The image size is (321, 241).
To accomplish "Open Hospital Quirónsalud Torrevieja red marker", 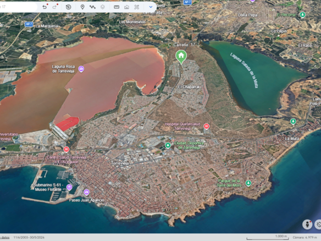I will (x=206, y=126).
